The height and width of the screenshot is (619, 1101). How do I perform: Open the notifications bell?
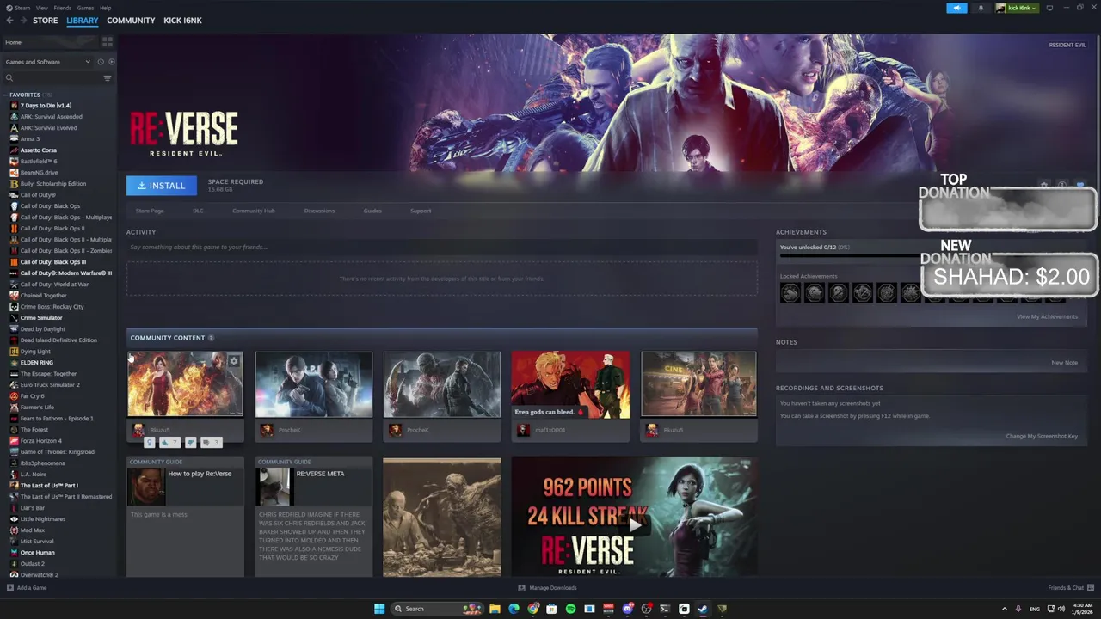tap(981, 8)
